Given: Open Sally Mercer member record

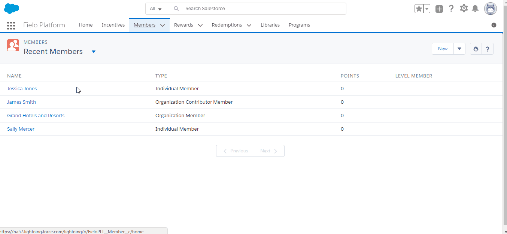Looking at the screenshot, I should (21, 129).
